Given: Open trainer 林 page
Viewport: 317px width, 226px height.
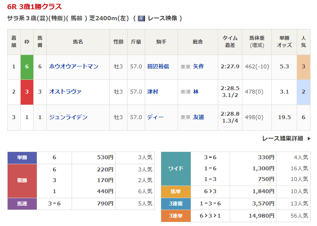Looking at the screenshot, I should (196, 92).
